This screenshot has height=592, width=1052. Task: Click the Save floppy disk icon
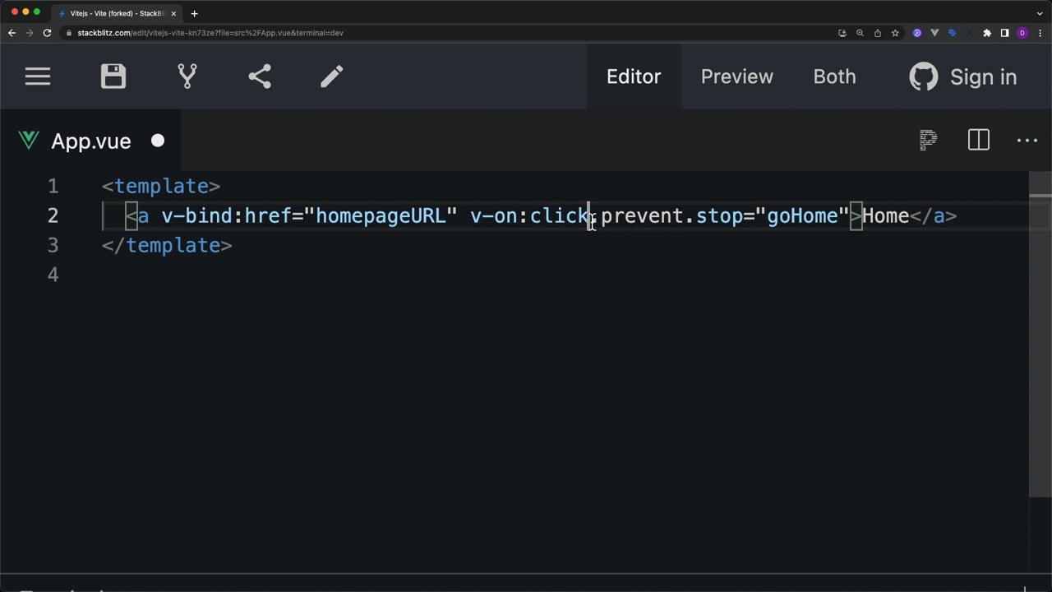[113, 76]
